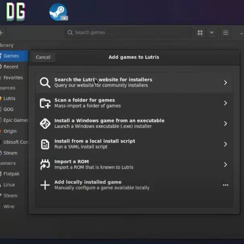
Task: Click the Search Lutris website magnifier icon
Action: (x=45, y=83)
